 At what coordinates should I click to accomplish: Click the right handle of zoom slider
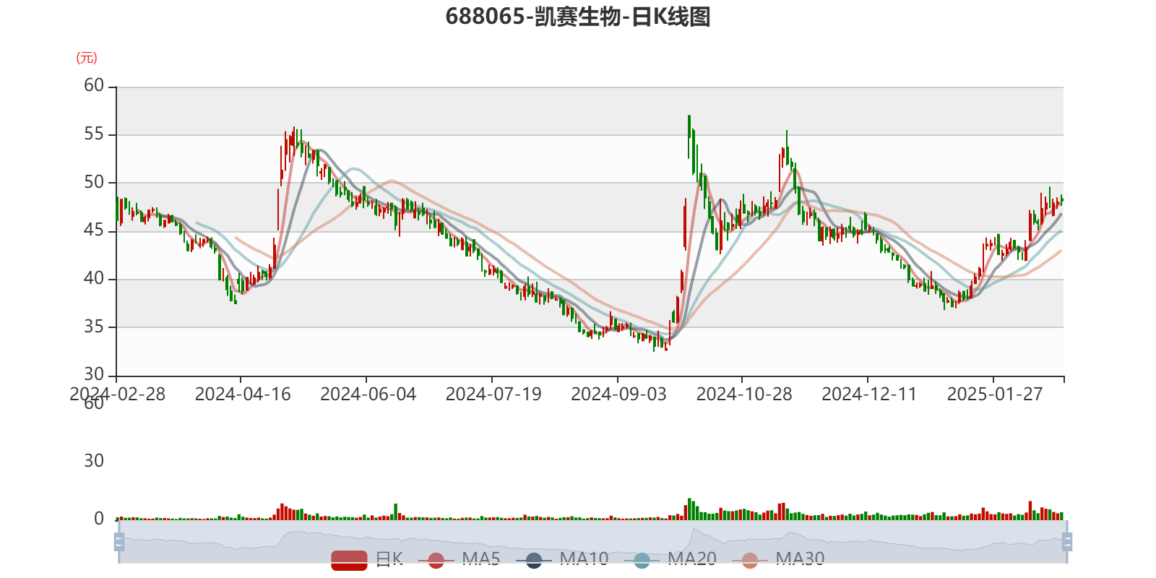(1068, 542)
